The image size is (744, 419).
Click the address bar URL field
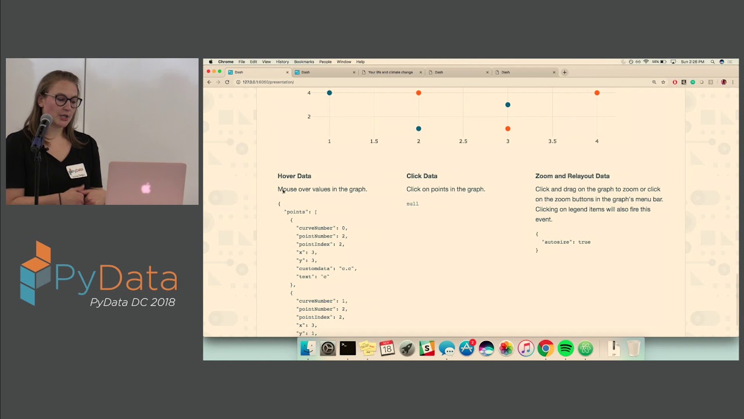click(442, 82)
